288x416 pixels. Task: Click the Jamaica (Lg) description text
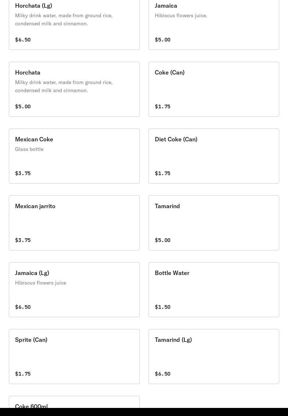[x=41, y=283]
